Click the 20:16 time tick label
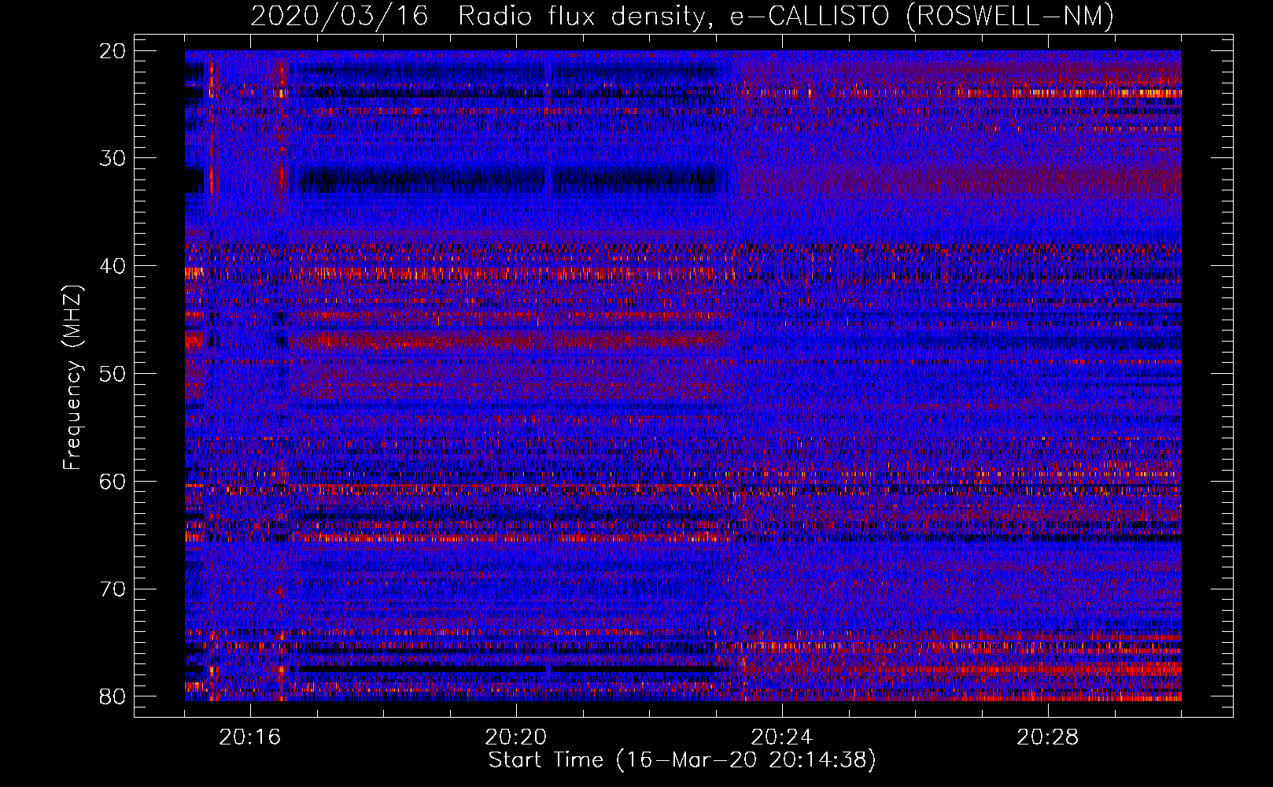The height and width of the screenshot is (787, 1273). 250,737
